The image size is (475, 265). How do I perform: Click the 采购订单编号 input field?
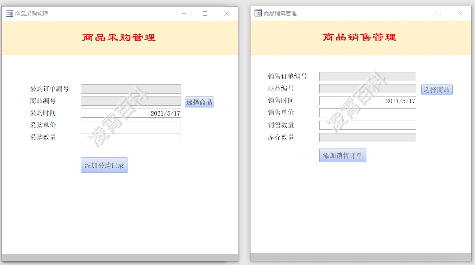(x=131, y=88)
